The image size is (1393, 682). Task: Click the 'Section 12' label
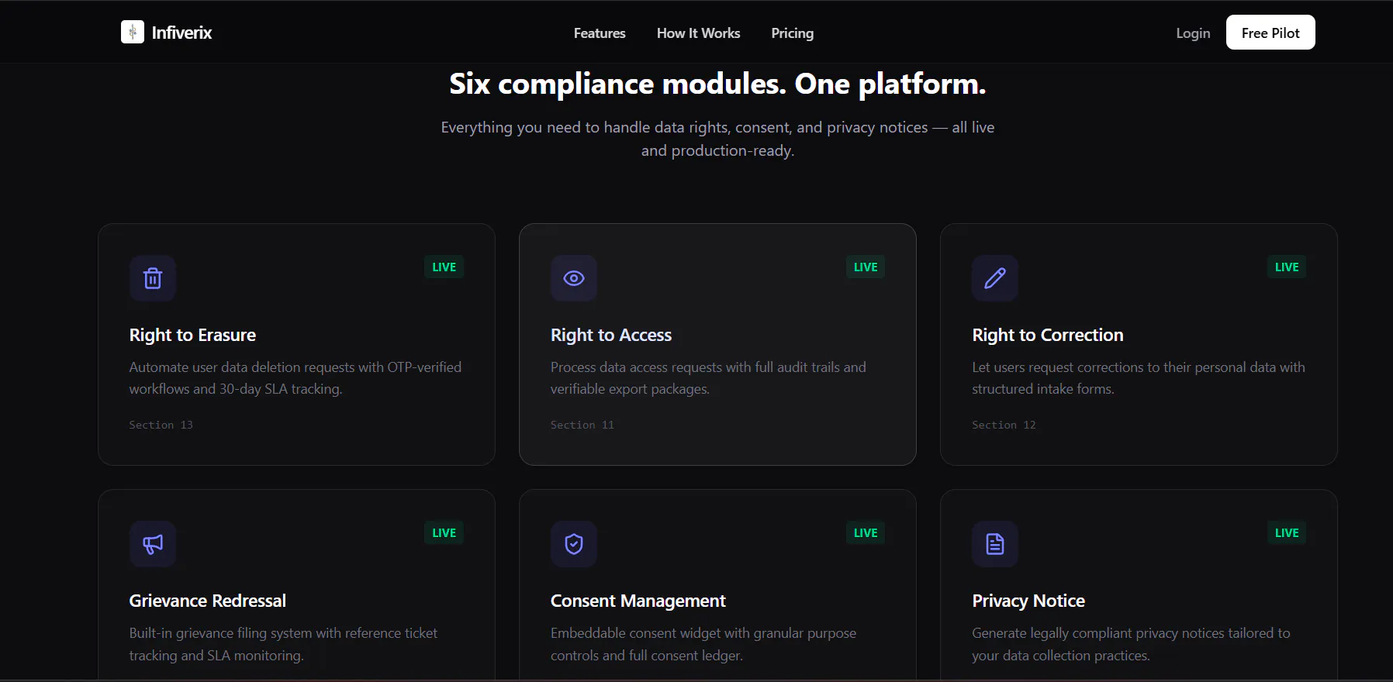click(x=1004, y=425)
